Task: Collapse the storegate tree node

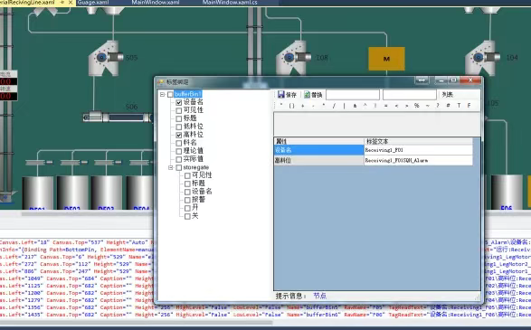Action: tap(171, 167)
